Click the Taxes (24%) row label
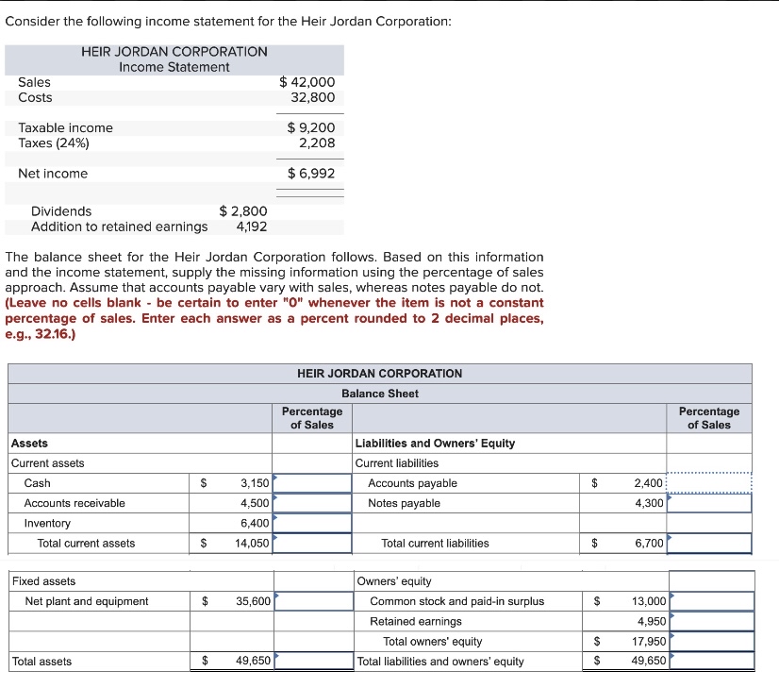 coord(55,143)
